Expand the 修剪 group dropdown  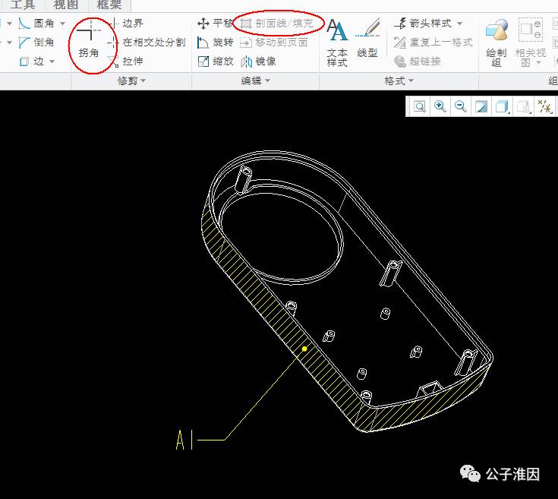pos(143,81)
